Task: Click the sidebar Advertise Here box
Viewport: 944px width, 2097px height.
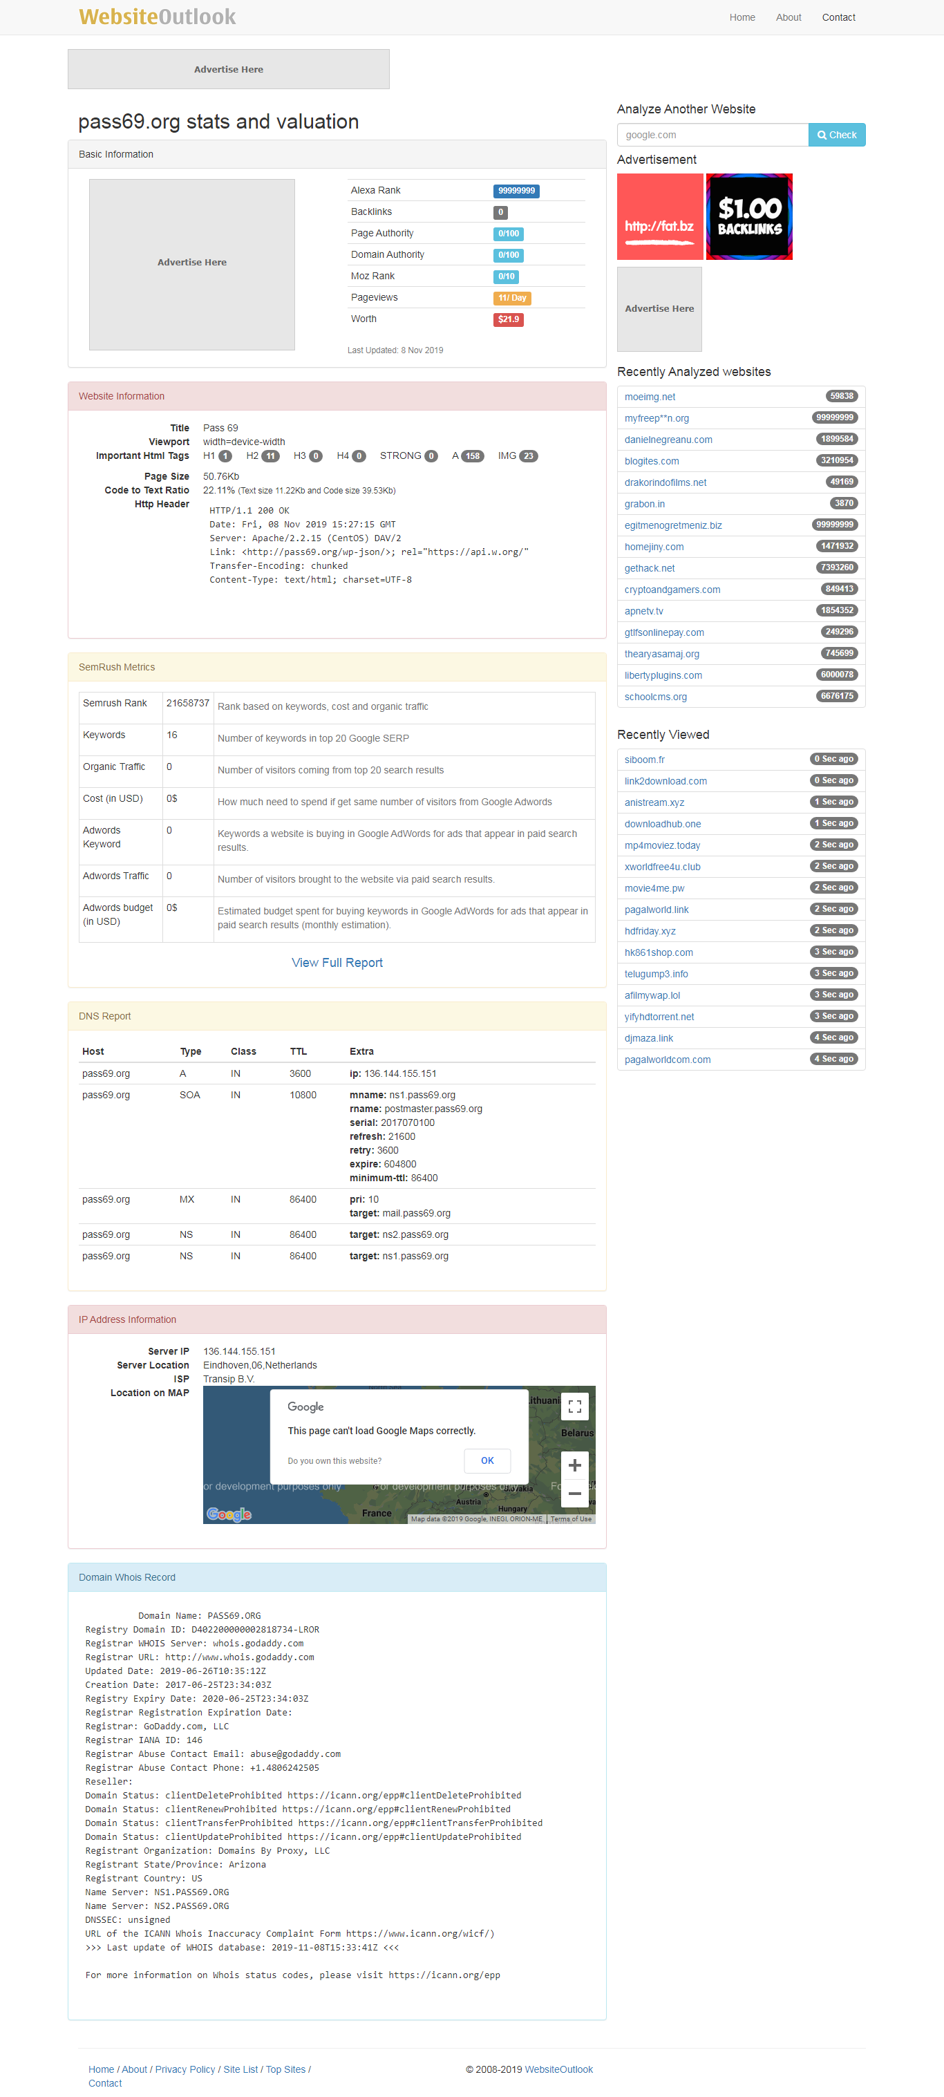Action: point(659,308)
